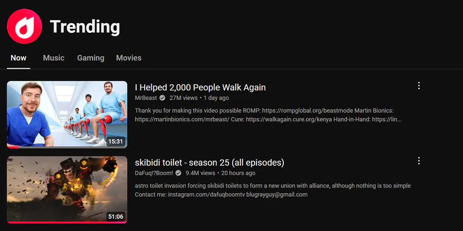This screenshot has width=463, height=231.
Task: Click the 51:06 duration badge
Action: (x=115, y=217)
